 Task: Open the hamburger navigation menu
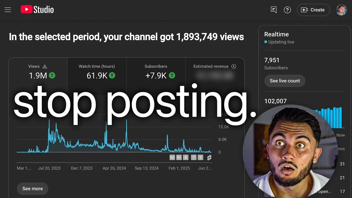pyautogui.click(x=8, y=10)
